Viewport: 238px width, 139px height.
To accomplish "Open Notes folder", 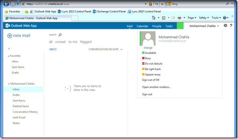I will 16,123.
